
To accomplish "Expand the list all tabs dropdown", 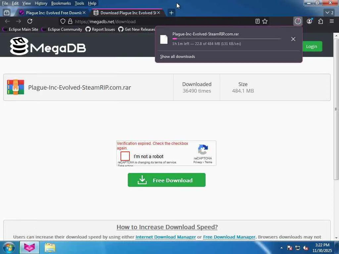I will (x=329, y=13).
